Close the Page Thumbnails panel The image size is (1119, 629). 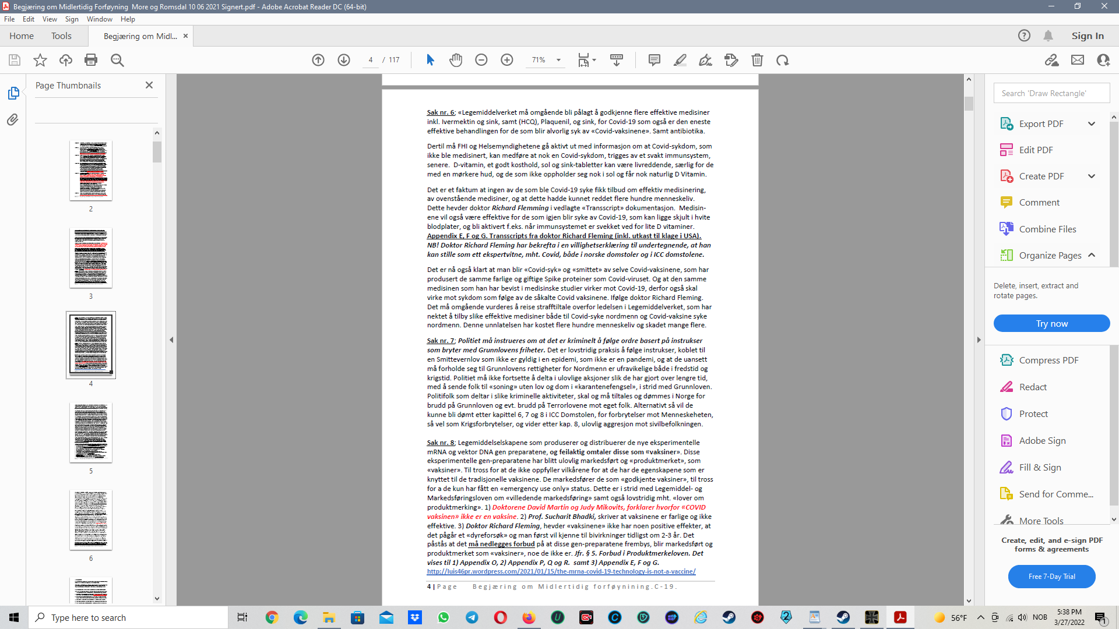pyautogui.click(x=149, y=85)
